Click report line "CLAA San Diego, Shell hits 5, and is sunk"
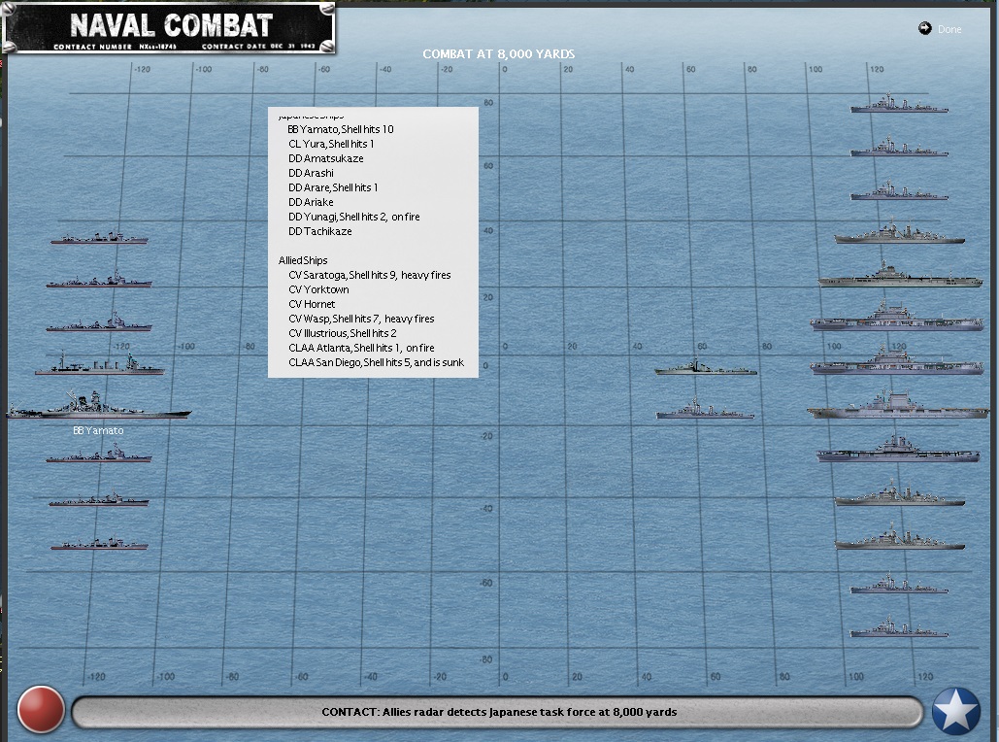 pos(376,363)
